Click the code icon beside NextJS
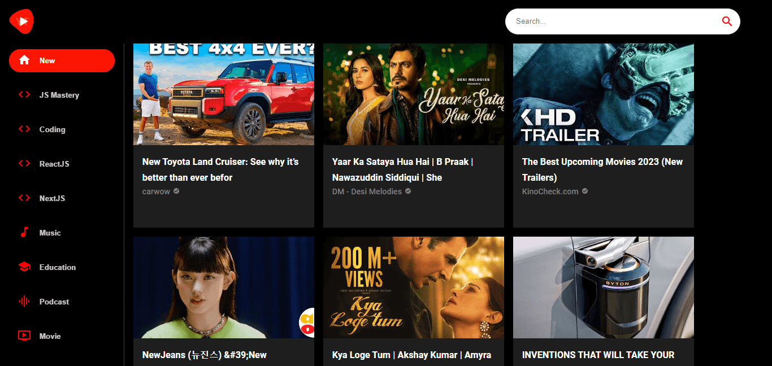Viewport: 772px width, 366px height. 24,198
